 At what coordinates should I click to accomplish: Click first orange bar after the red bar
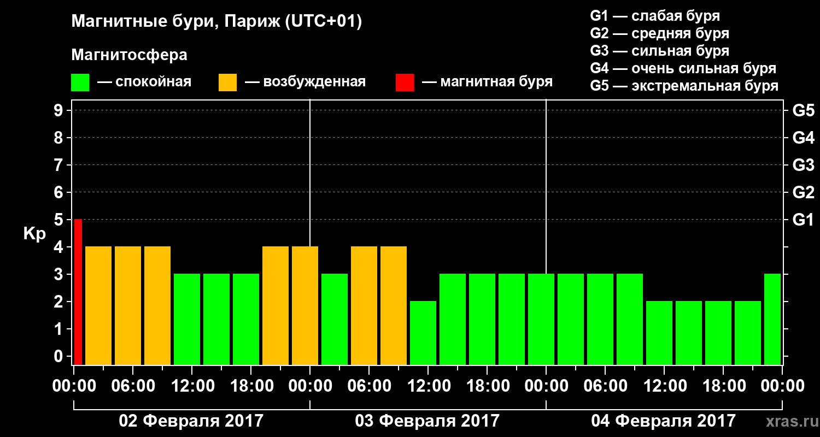(98, 305)
